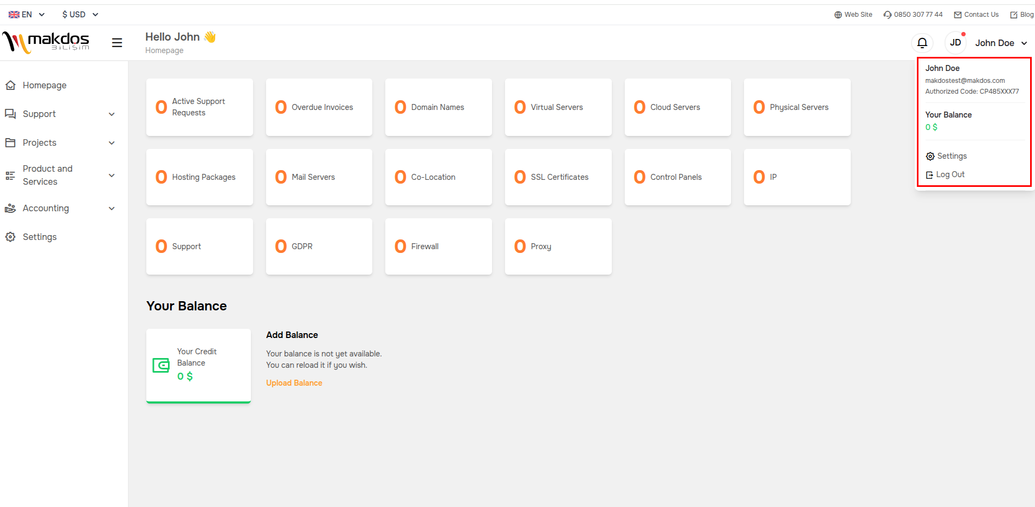Viewport: 1035px width, 507px height.
Task: Open the Virtual Servers card
Action: pyautogui.click(x=558, y=107)
